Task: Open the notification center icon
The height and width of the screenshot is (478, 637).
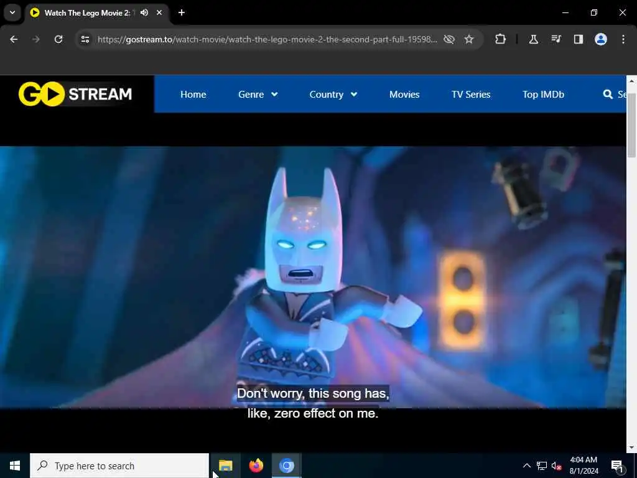Action: point(617,466)
